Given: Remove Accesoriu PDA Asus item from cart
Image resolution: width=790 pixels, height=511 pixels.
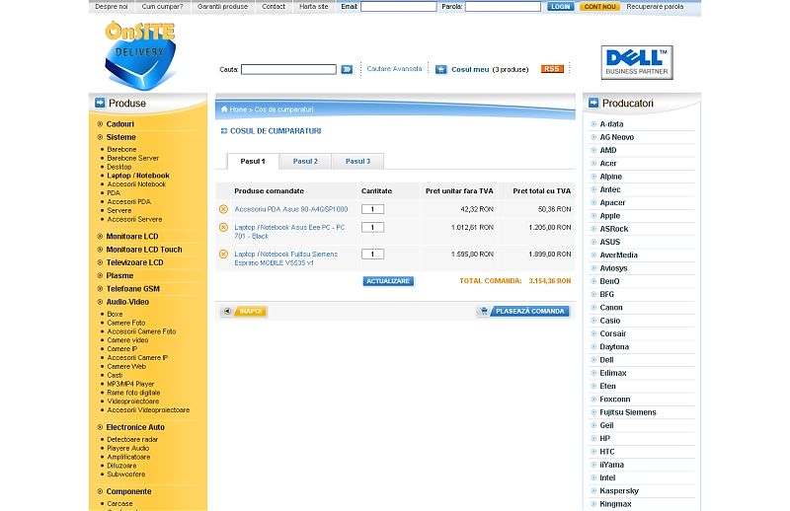Looking at the screenshot, I should 224,209.
